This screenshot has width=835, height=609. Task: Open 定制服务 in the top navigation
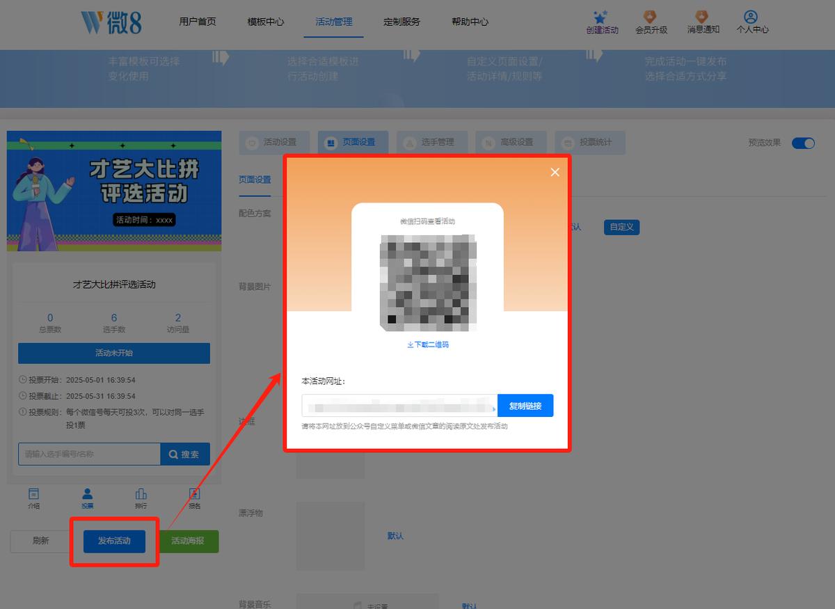pos(402,22)
